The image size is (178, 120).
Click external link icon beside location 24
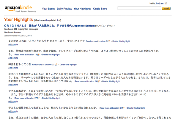point(98,81)
